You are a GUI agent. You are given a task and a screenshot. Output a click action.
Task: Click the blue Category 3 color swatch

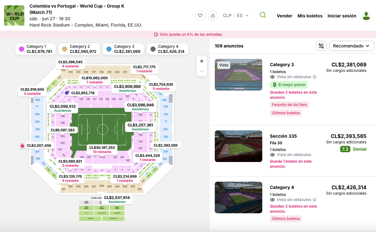(109, 49)
